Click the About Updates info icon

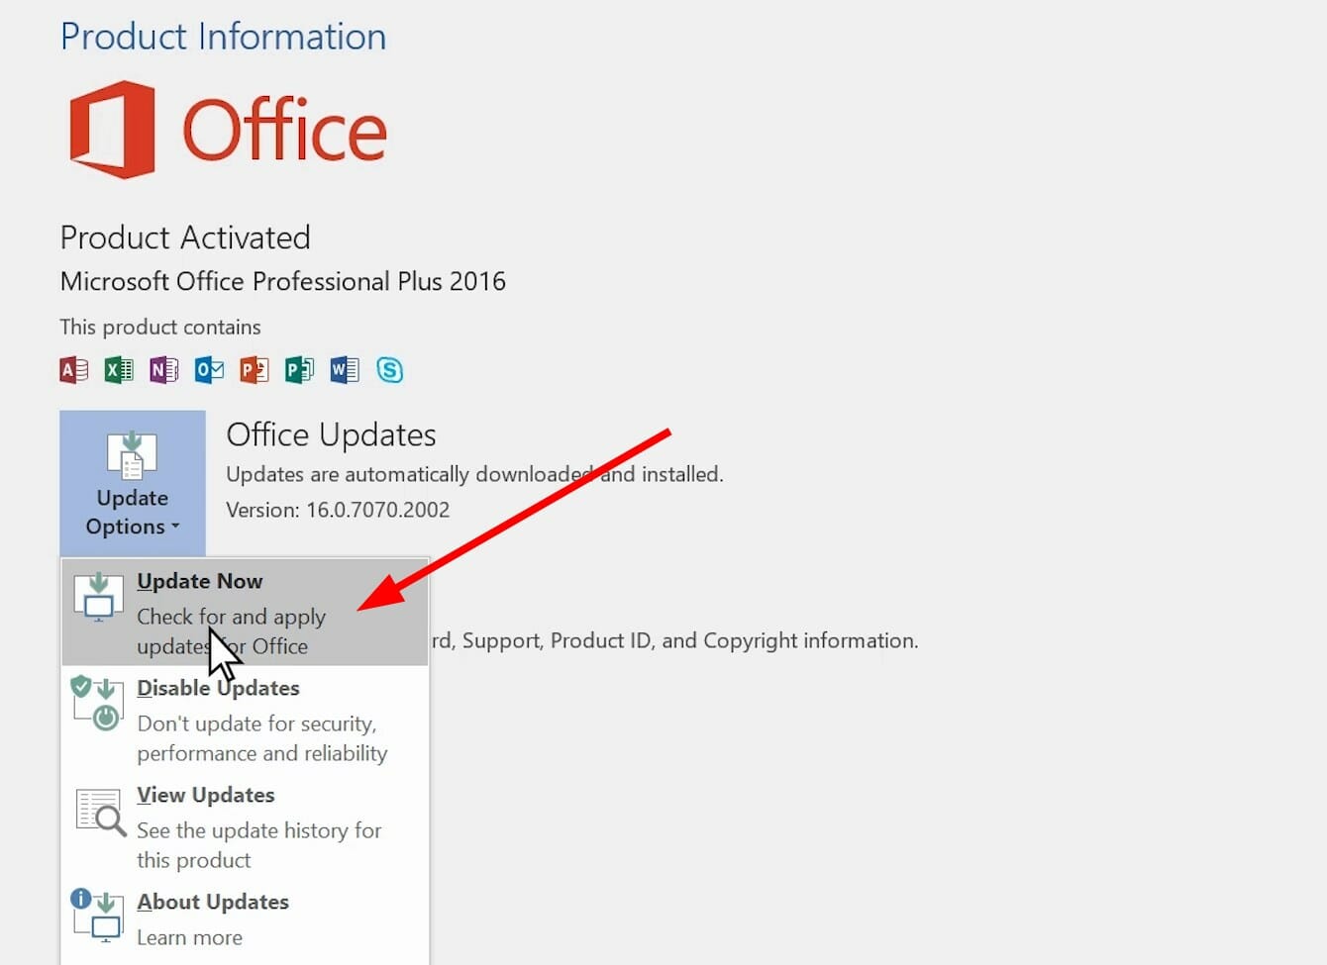pos(97,915)
